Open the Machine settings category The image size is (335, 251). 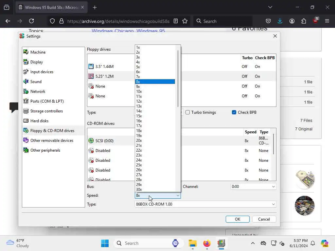[53, 52]
